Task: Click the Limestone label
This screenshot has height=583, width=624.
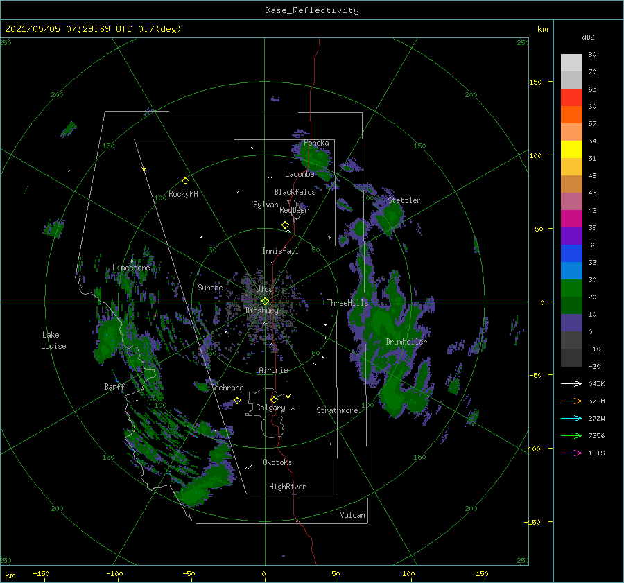Action: [131, 268]
